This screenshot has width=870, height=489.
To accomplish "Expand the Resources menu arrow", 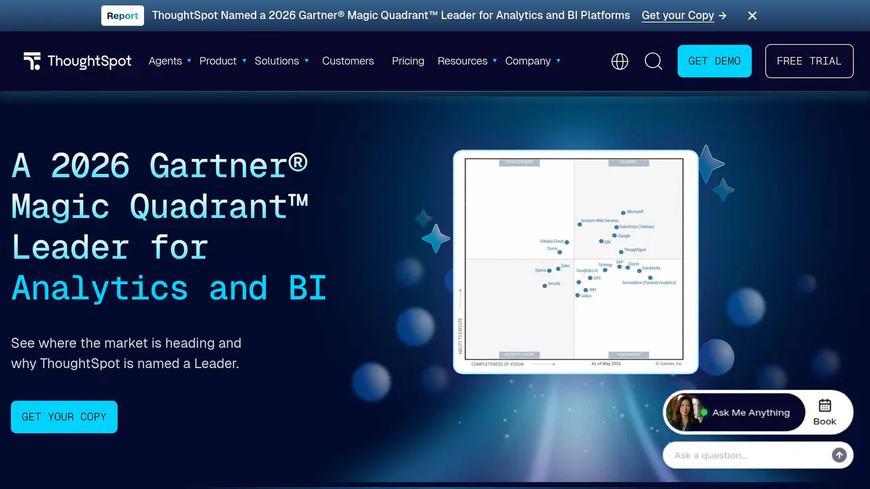I will coord(495,60).
